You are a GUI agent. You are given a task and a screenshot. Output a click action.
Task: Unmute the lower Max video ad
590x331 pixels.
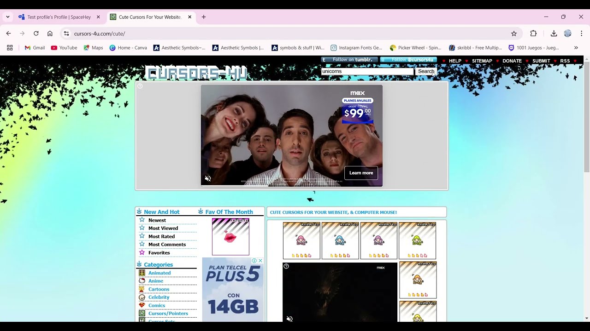pyautogui.click(x=289, y=319)
